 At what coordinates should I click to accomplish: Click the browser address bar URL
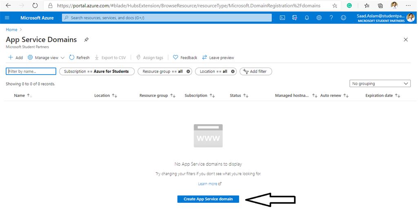pyautogui.click(x=189, y=6)
